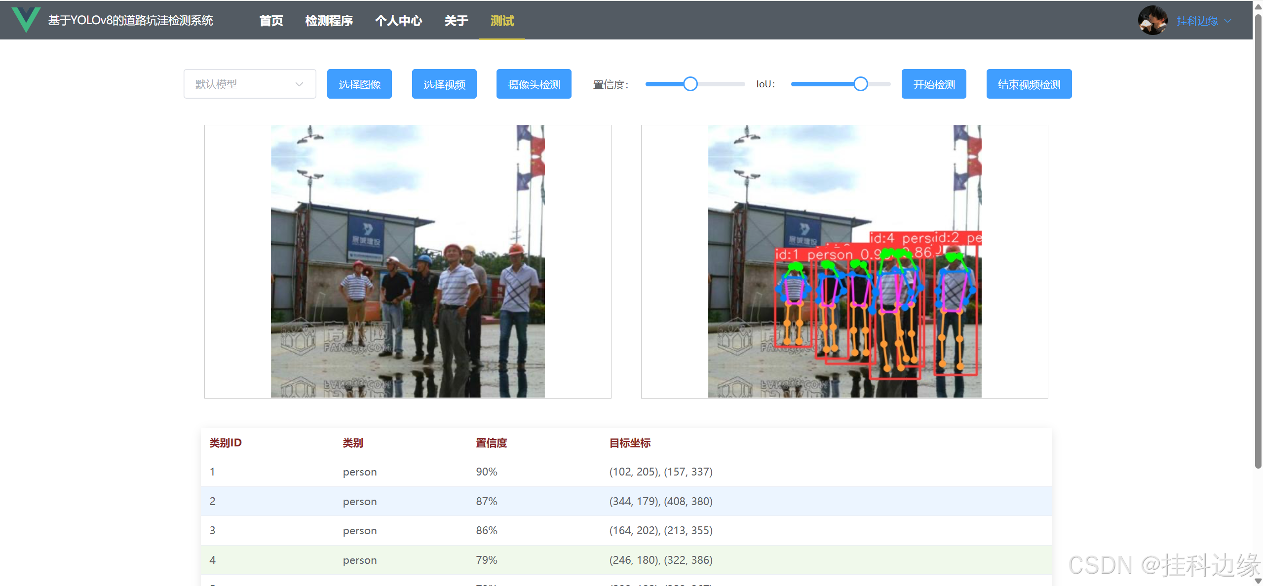Expand the 挂科边缘 user menu chevron
The image size is (1263, 586).
pyautogui.click(x=1228, y=21)
